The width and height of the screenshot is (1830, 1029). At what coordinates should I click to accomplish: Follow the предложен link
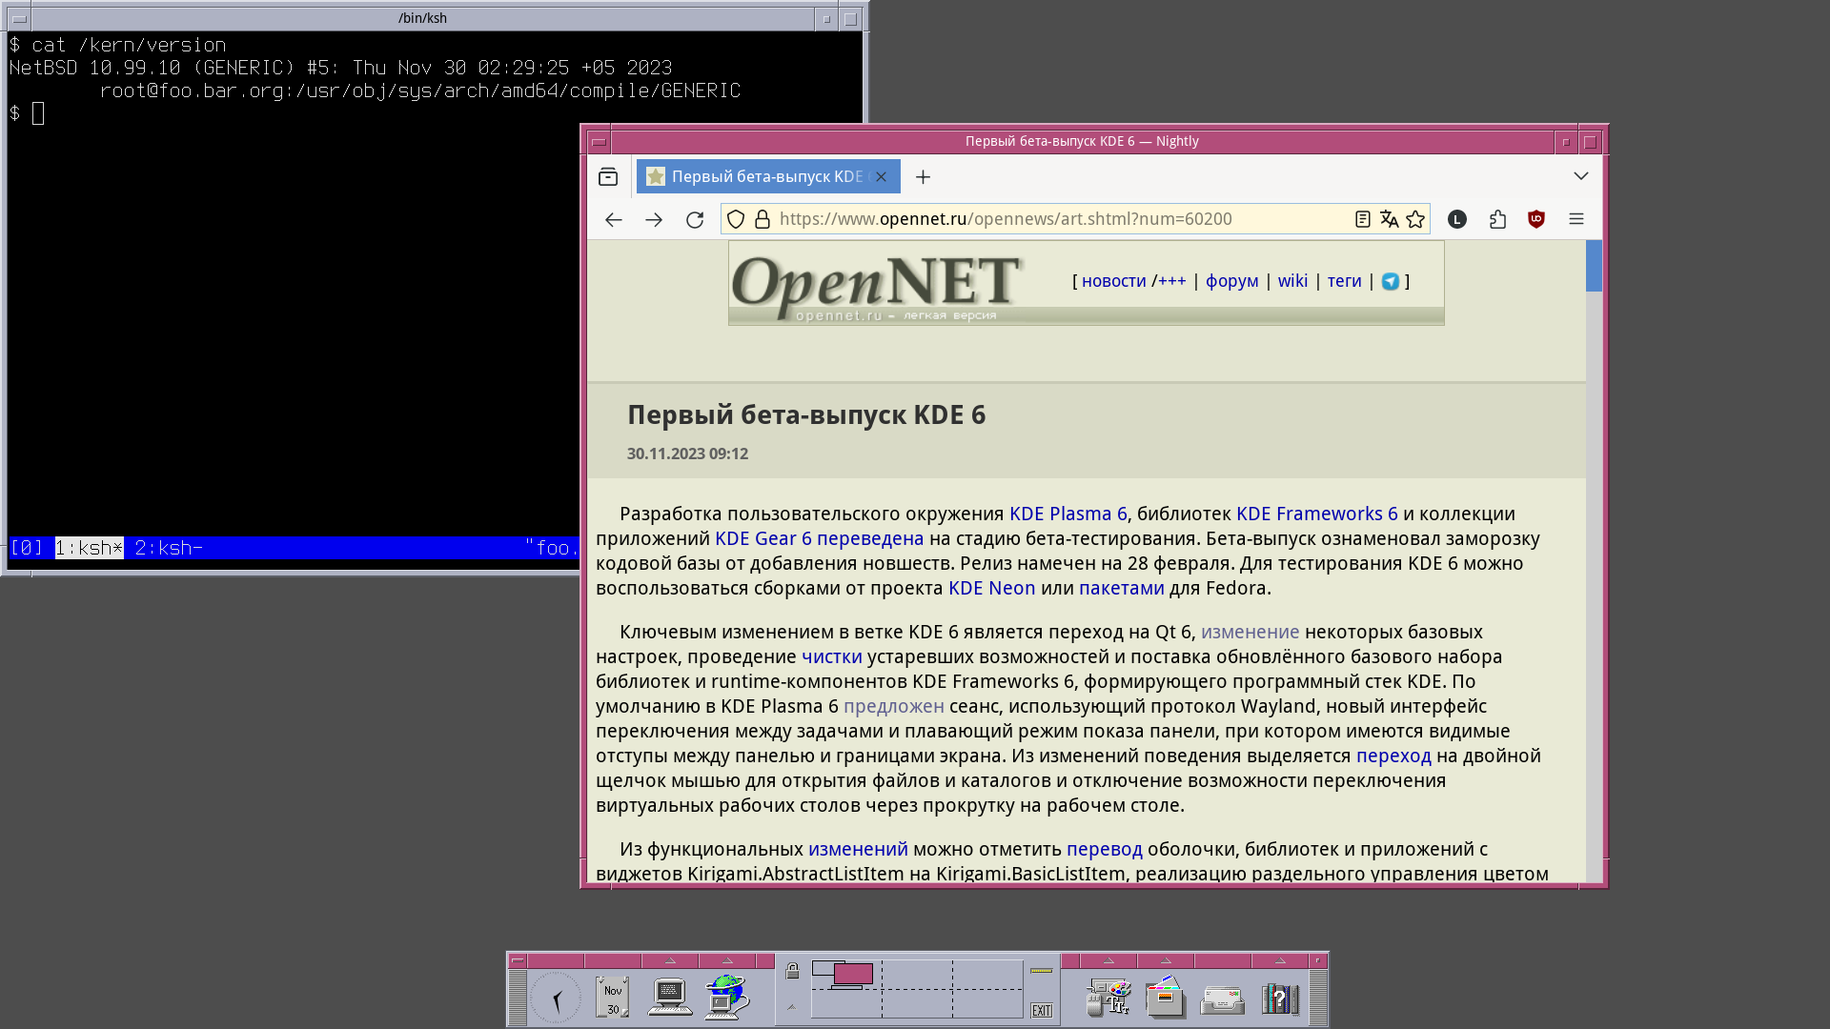tap(893, 707)
